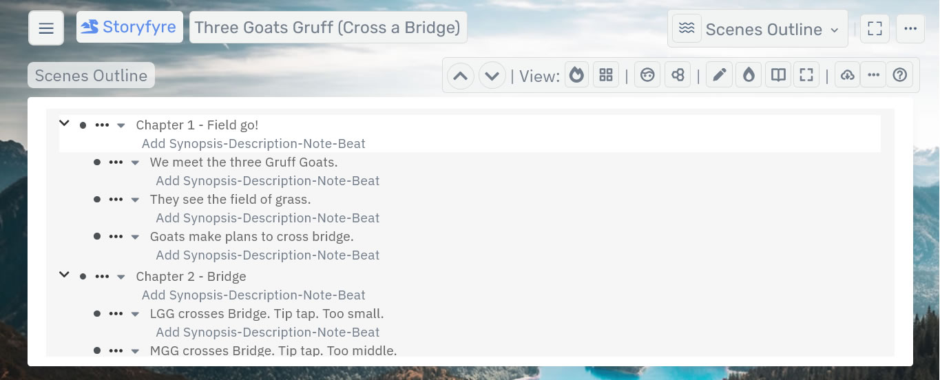Open the hamburger main menu
This screenshot has width=940, height=380.
pos(46,28)
